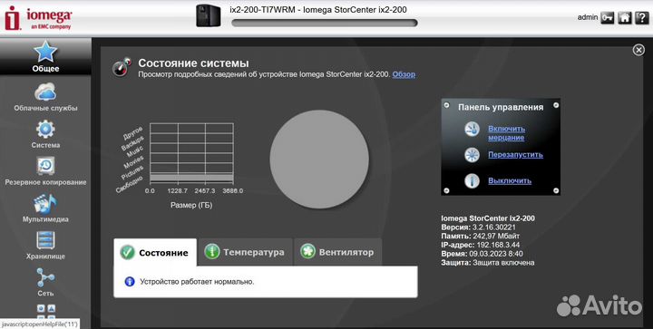The width and height of the screenshot is (653, 329).
Task: Open the Общее section star icon
Action: [45, 52]
